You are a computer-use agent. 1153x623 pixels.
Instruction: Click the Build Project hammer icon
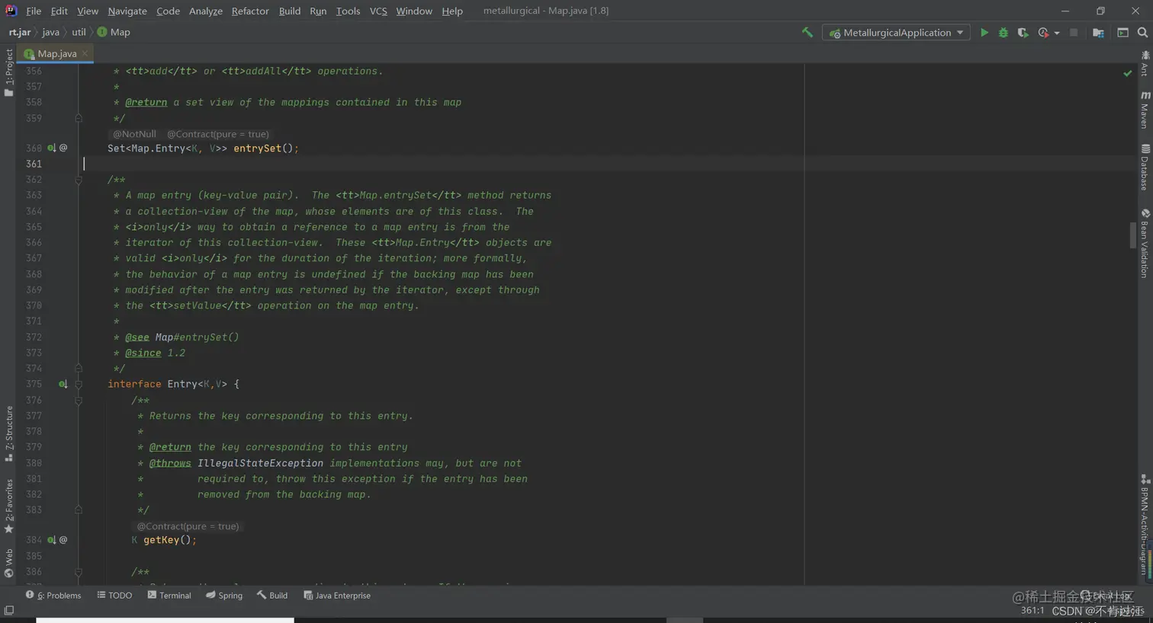point(807,33)
